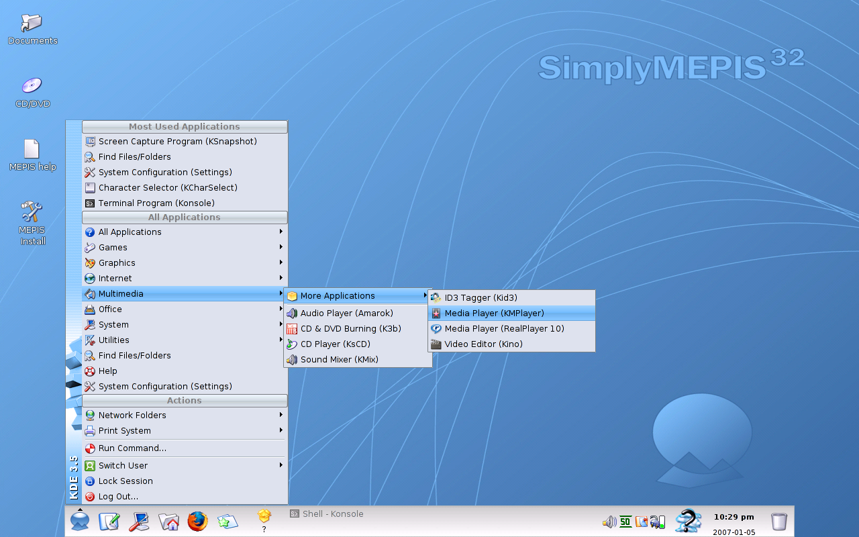Expand the Switch User submenu
The height and width of the screenshot is (537, 859).
click(185, 465)
